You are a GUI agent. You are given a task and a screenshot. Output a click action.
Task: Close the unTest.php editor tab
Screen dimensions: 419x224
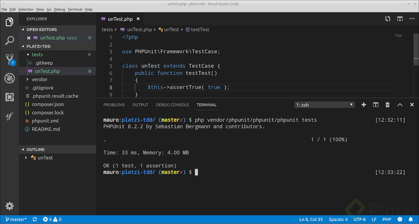[138, 19]
